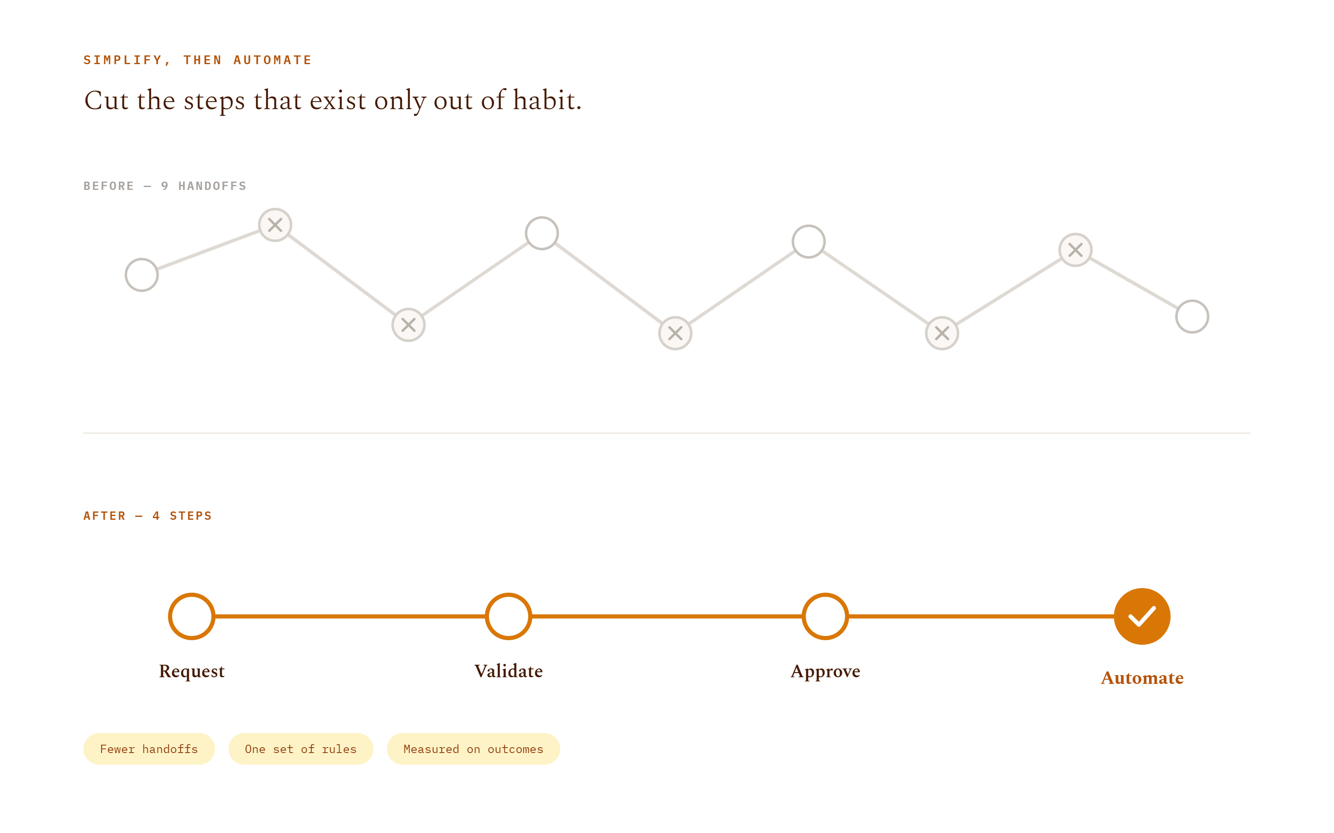The width and height of the screenshot is (1334, 833).
Task: Select the Approve step circle
Action: click(825, 616)
